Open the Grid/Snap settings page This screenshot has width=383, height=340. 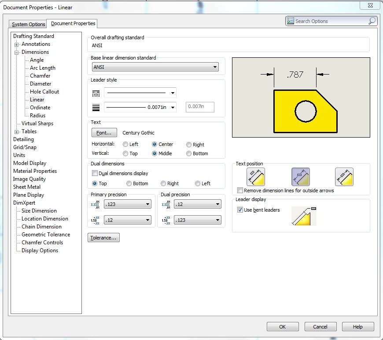[x=25, y=147]
